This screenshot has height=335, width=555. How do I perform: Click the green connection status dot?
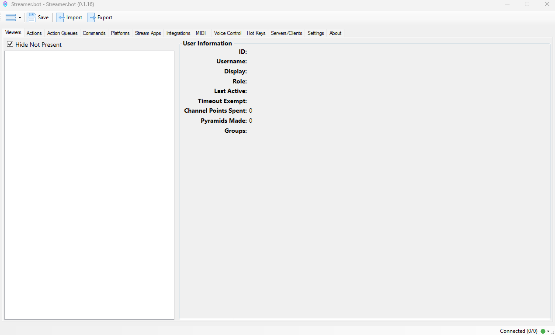[x=543, y=331]
